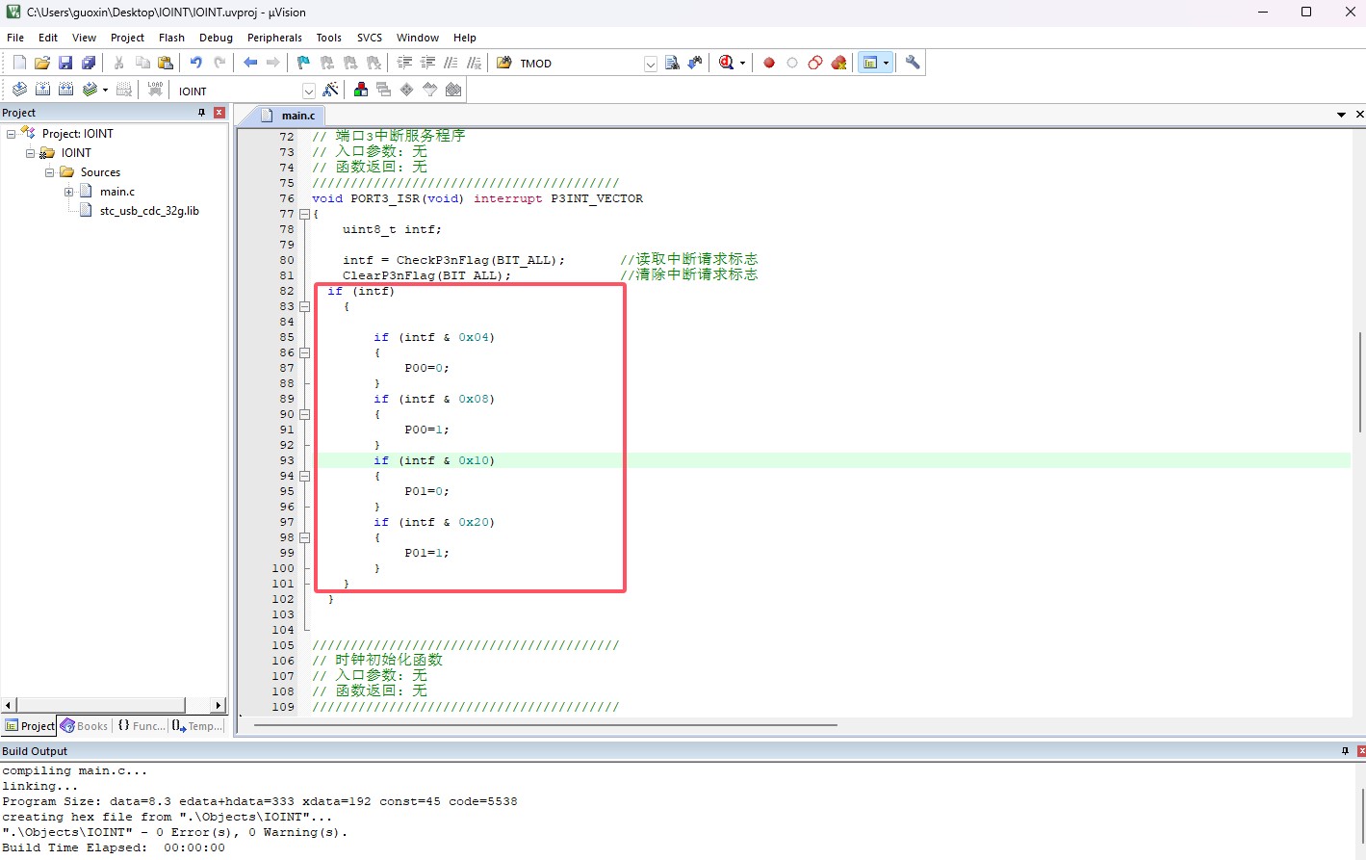Open the SVCS menu
This screenshot has height=860, width=1366.
click(370, 38)
